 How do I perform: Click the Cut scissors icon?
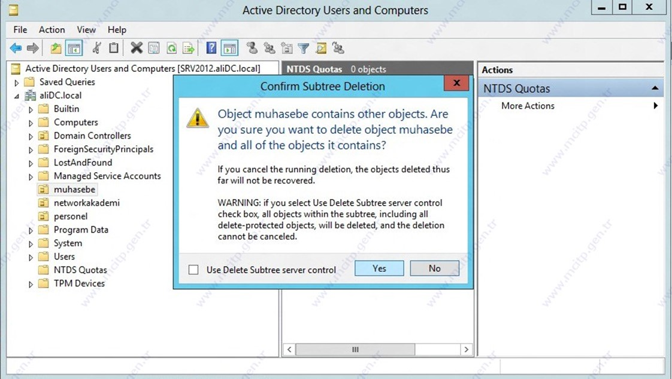point(97,48)
